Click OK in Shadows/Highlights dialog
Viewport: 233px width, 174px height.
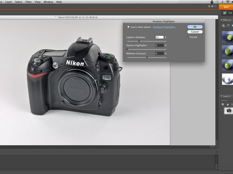click(195, 27)
